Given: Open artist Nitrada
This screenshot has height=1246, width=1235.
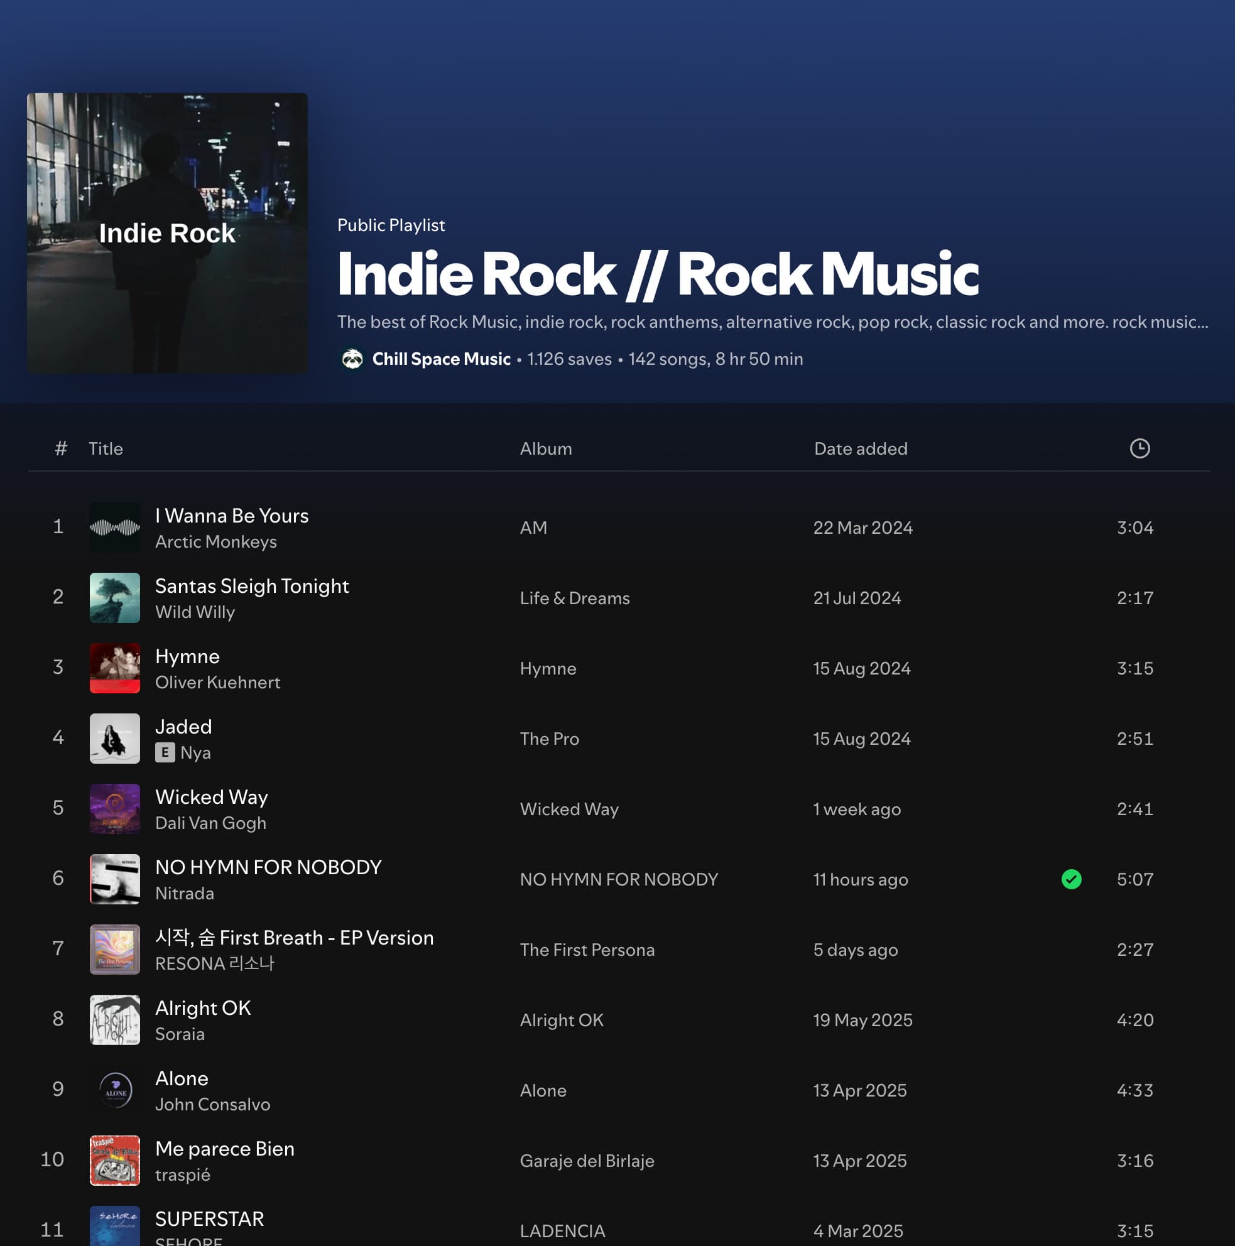Looking at the screenshot, I should (185, 893).
